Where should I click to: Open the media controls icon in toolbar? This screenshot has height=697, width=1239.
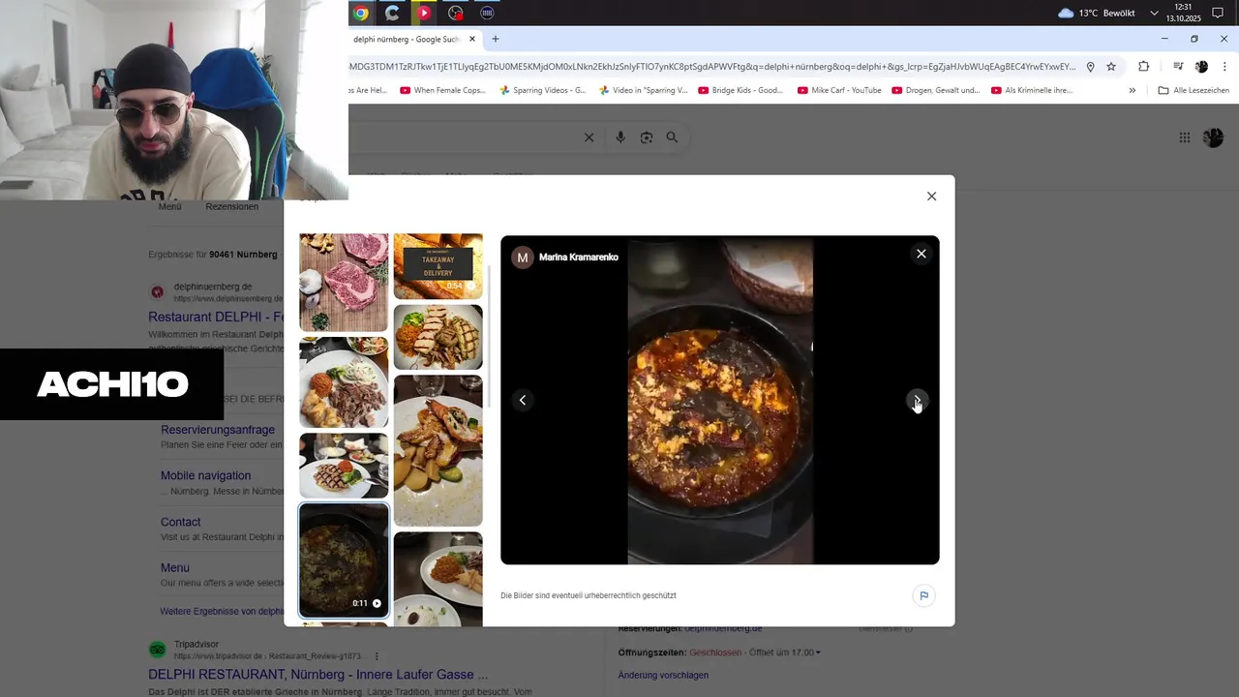tap(1178, 67)
